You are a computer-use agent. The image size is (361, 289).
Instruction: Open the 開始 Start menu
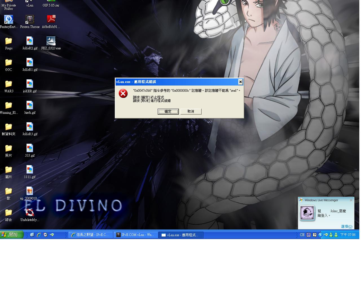[12, 235]
